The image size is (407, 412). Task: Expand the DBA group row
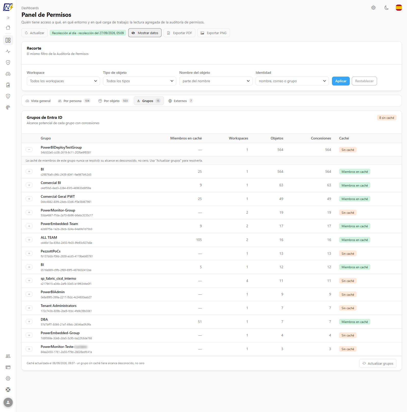(x=29, y=322)
